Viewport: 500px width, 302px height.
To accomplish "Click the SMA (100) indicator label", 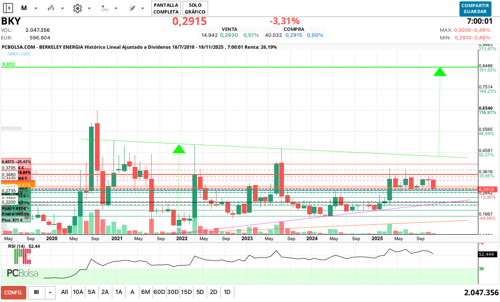I will 19,54.
